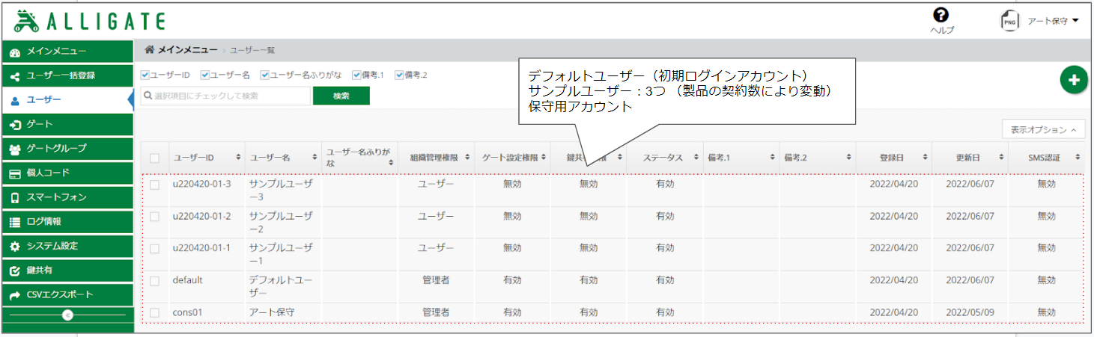Open the Help question mark icon

pos(940,16)
